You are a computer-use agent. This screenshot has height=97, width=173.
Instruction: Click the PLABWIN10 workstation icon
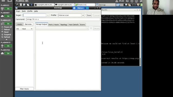coord(2,46)
